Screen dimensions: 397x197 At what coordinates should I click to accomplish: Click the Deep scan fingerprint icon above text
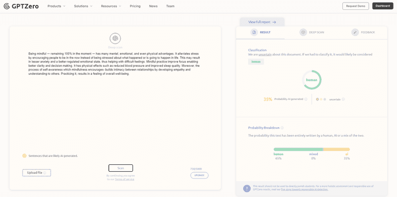click(115, 39)
